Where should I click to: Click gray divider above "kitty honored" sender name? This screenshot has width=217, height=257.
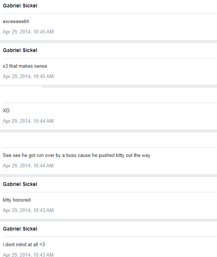click(108, 176)
